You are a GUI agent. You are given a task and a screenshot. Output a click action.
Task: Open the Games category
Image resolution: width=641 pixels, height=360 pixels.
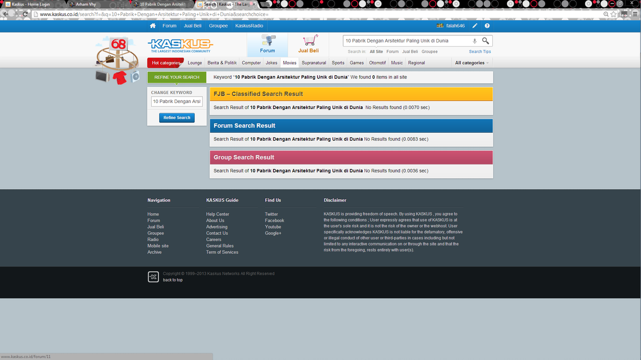click(357, 63)
